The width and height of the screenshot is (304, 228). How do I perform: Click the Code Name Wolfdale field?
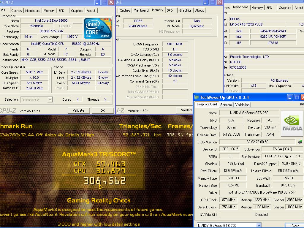tap(37, 26)
